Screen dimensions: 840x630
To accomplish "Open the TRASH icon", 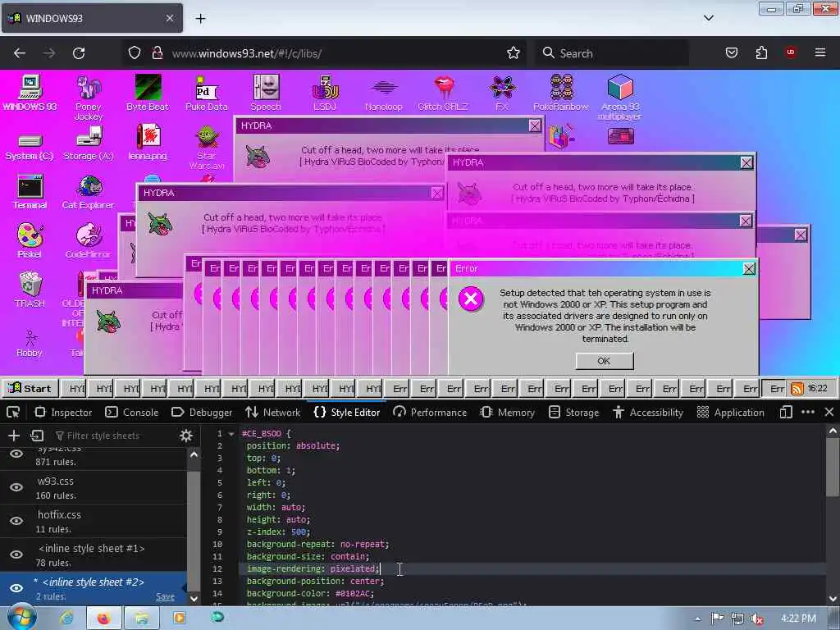I will [30, 290].
